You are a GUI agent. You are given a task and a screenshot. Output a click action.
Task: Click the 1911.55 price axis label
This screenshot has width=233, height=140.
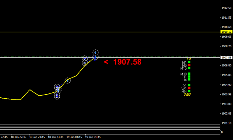click(x=226, y=17)
